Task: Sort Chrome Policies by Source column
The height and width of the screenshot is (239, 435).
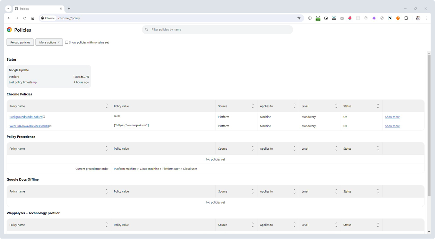Action: (253, 106)
